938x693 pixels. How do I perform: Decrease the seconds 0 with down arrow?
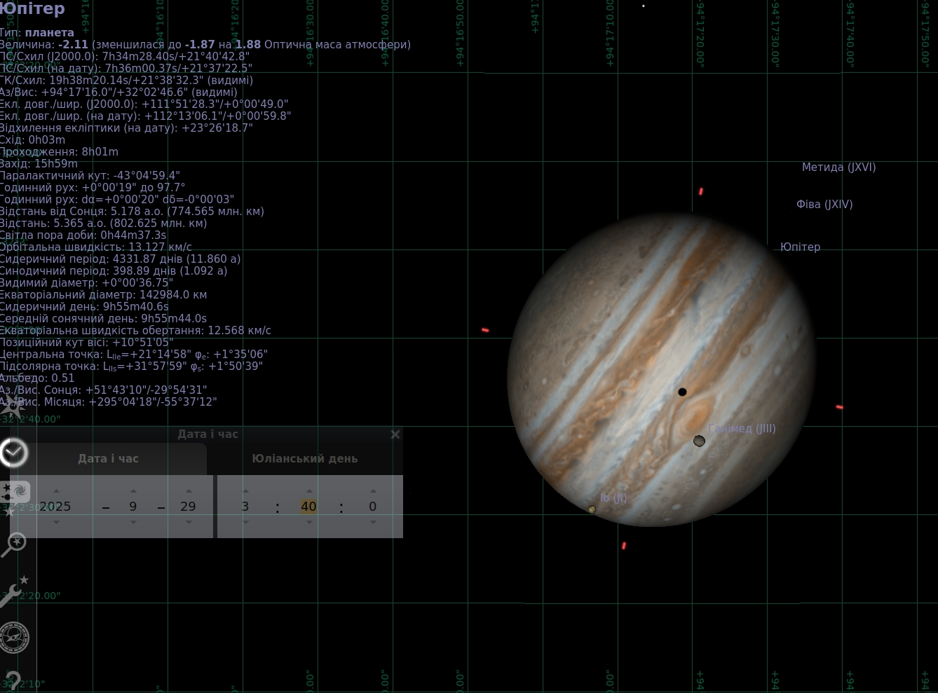(373, 522)
